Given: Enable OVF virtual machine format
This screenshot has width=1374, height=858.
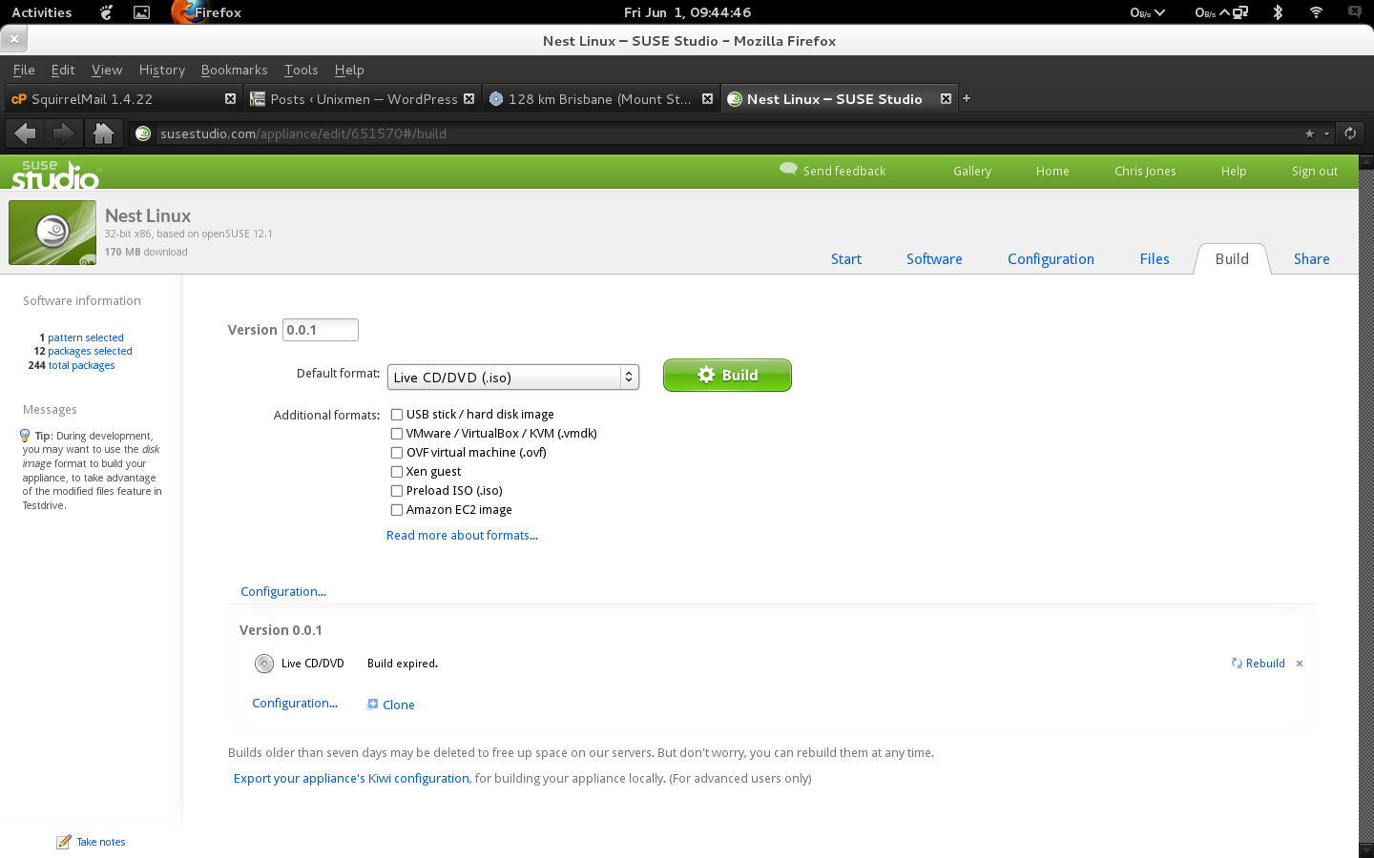Looking at the screenshot, I should pyautogui.click(x=397, y=453).
